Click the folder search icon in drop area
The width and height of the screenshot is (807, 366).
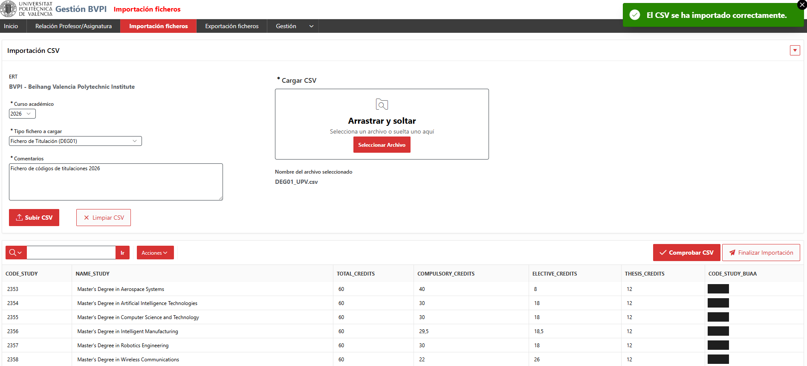(382, 105)
